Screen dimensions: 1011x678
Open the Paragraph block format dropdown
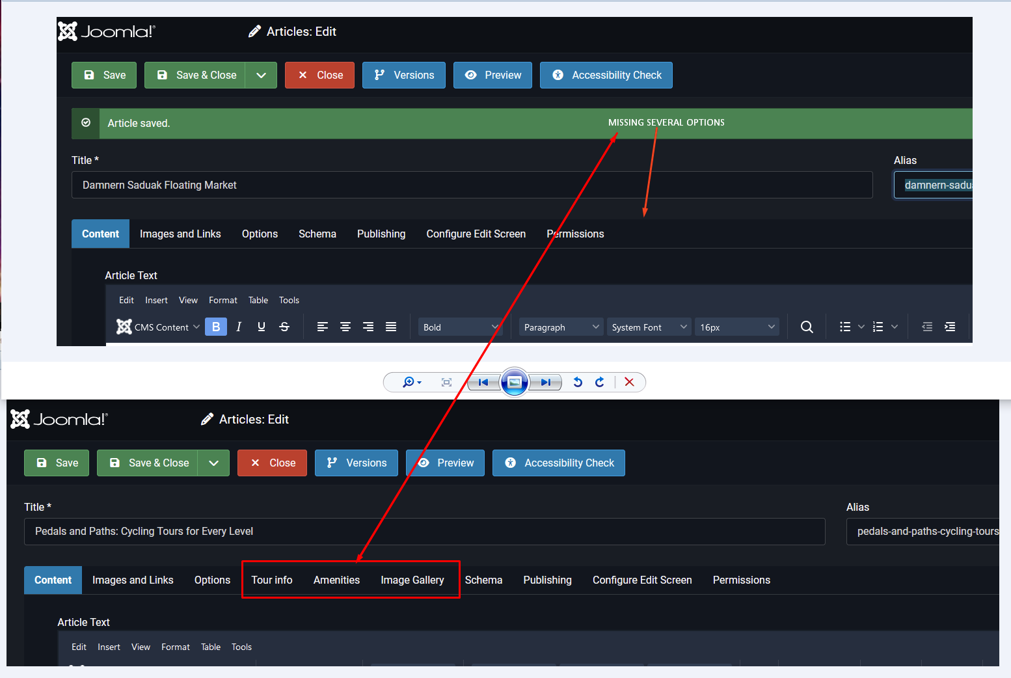point(561,327)
